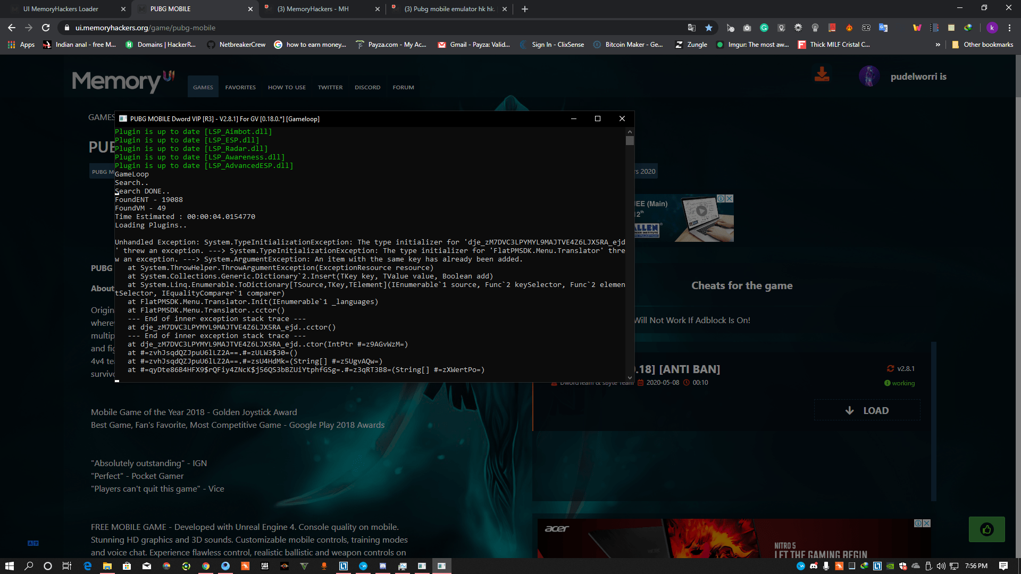Open the pudelworri user avatar
Screen dimensions: 1021x574
[869, 76]
